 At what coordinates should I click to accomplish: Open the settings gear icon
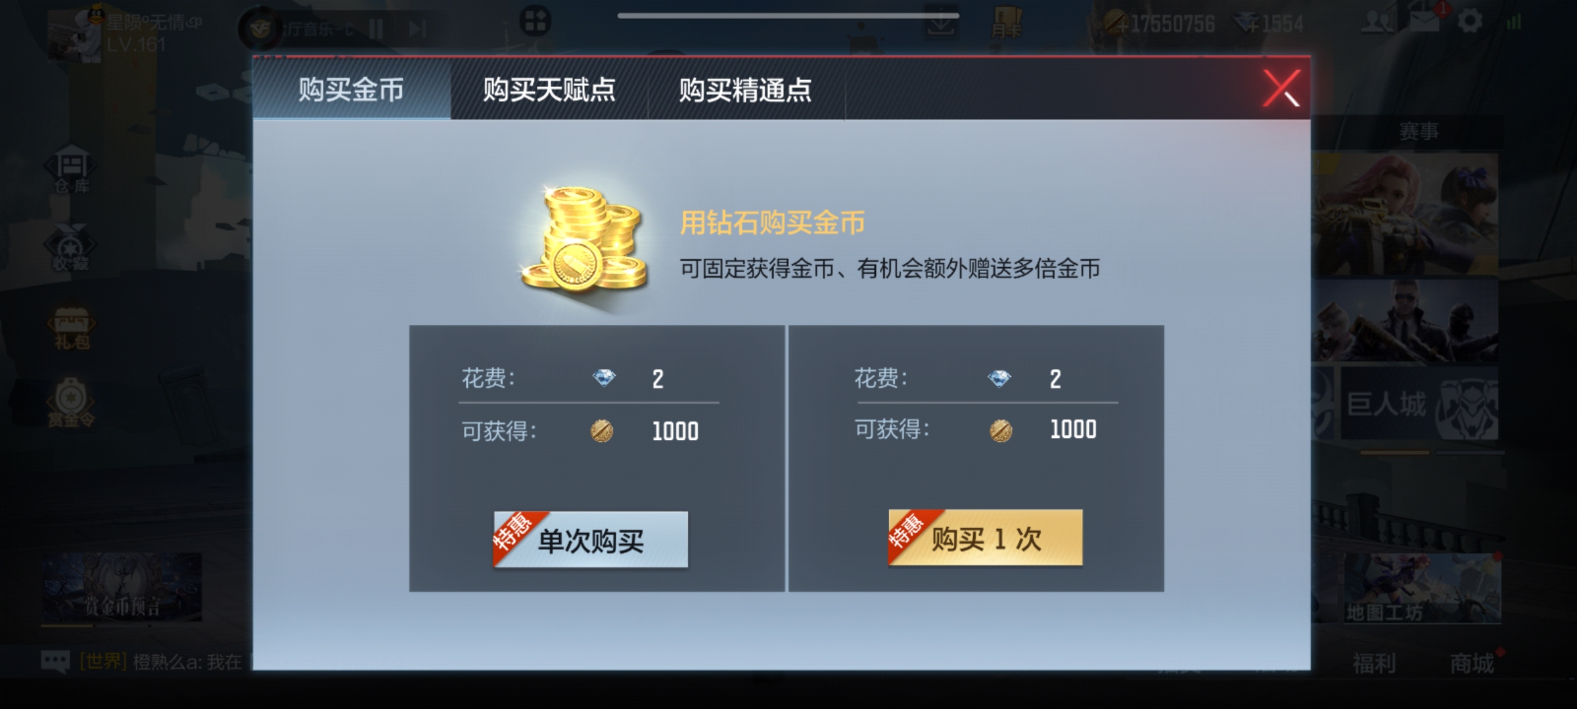(x=1470, y=22)
